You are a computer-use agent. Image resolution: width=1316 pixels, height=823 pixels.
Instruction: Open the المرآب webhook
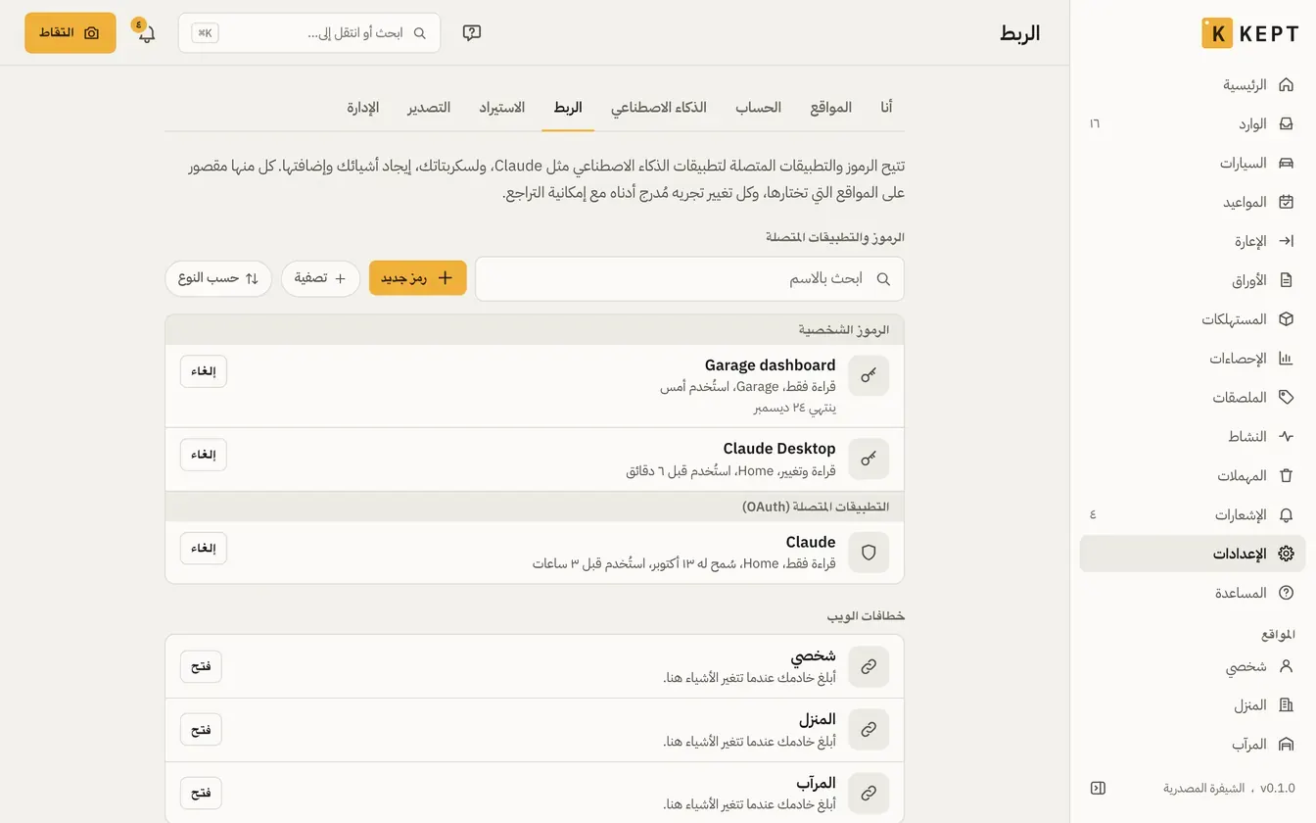point(201,793)
